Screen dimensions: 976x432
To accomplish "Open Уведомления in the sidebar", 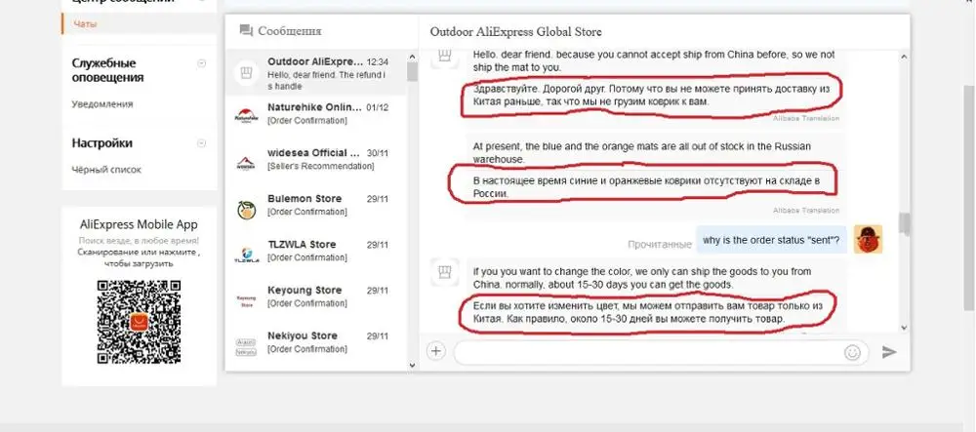I will point(102,103).
